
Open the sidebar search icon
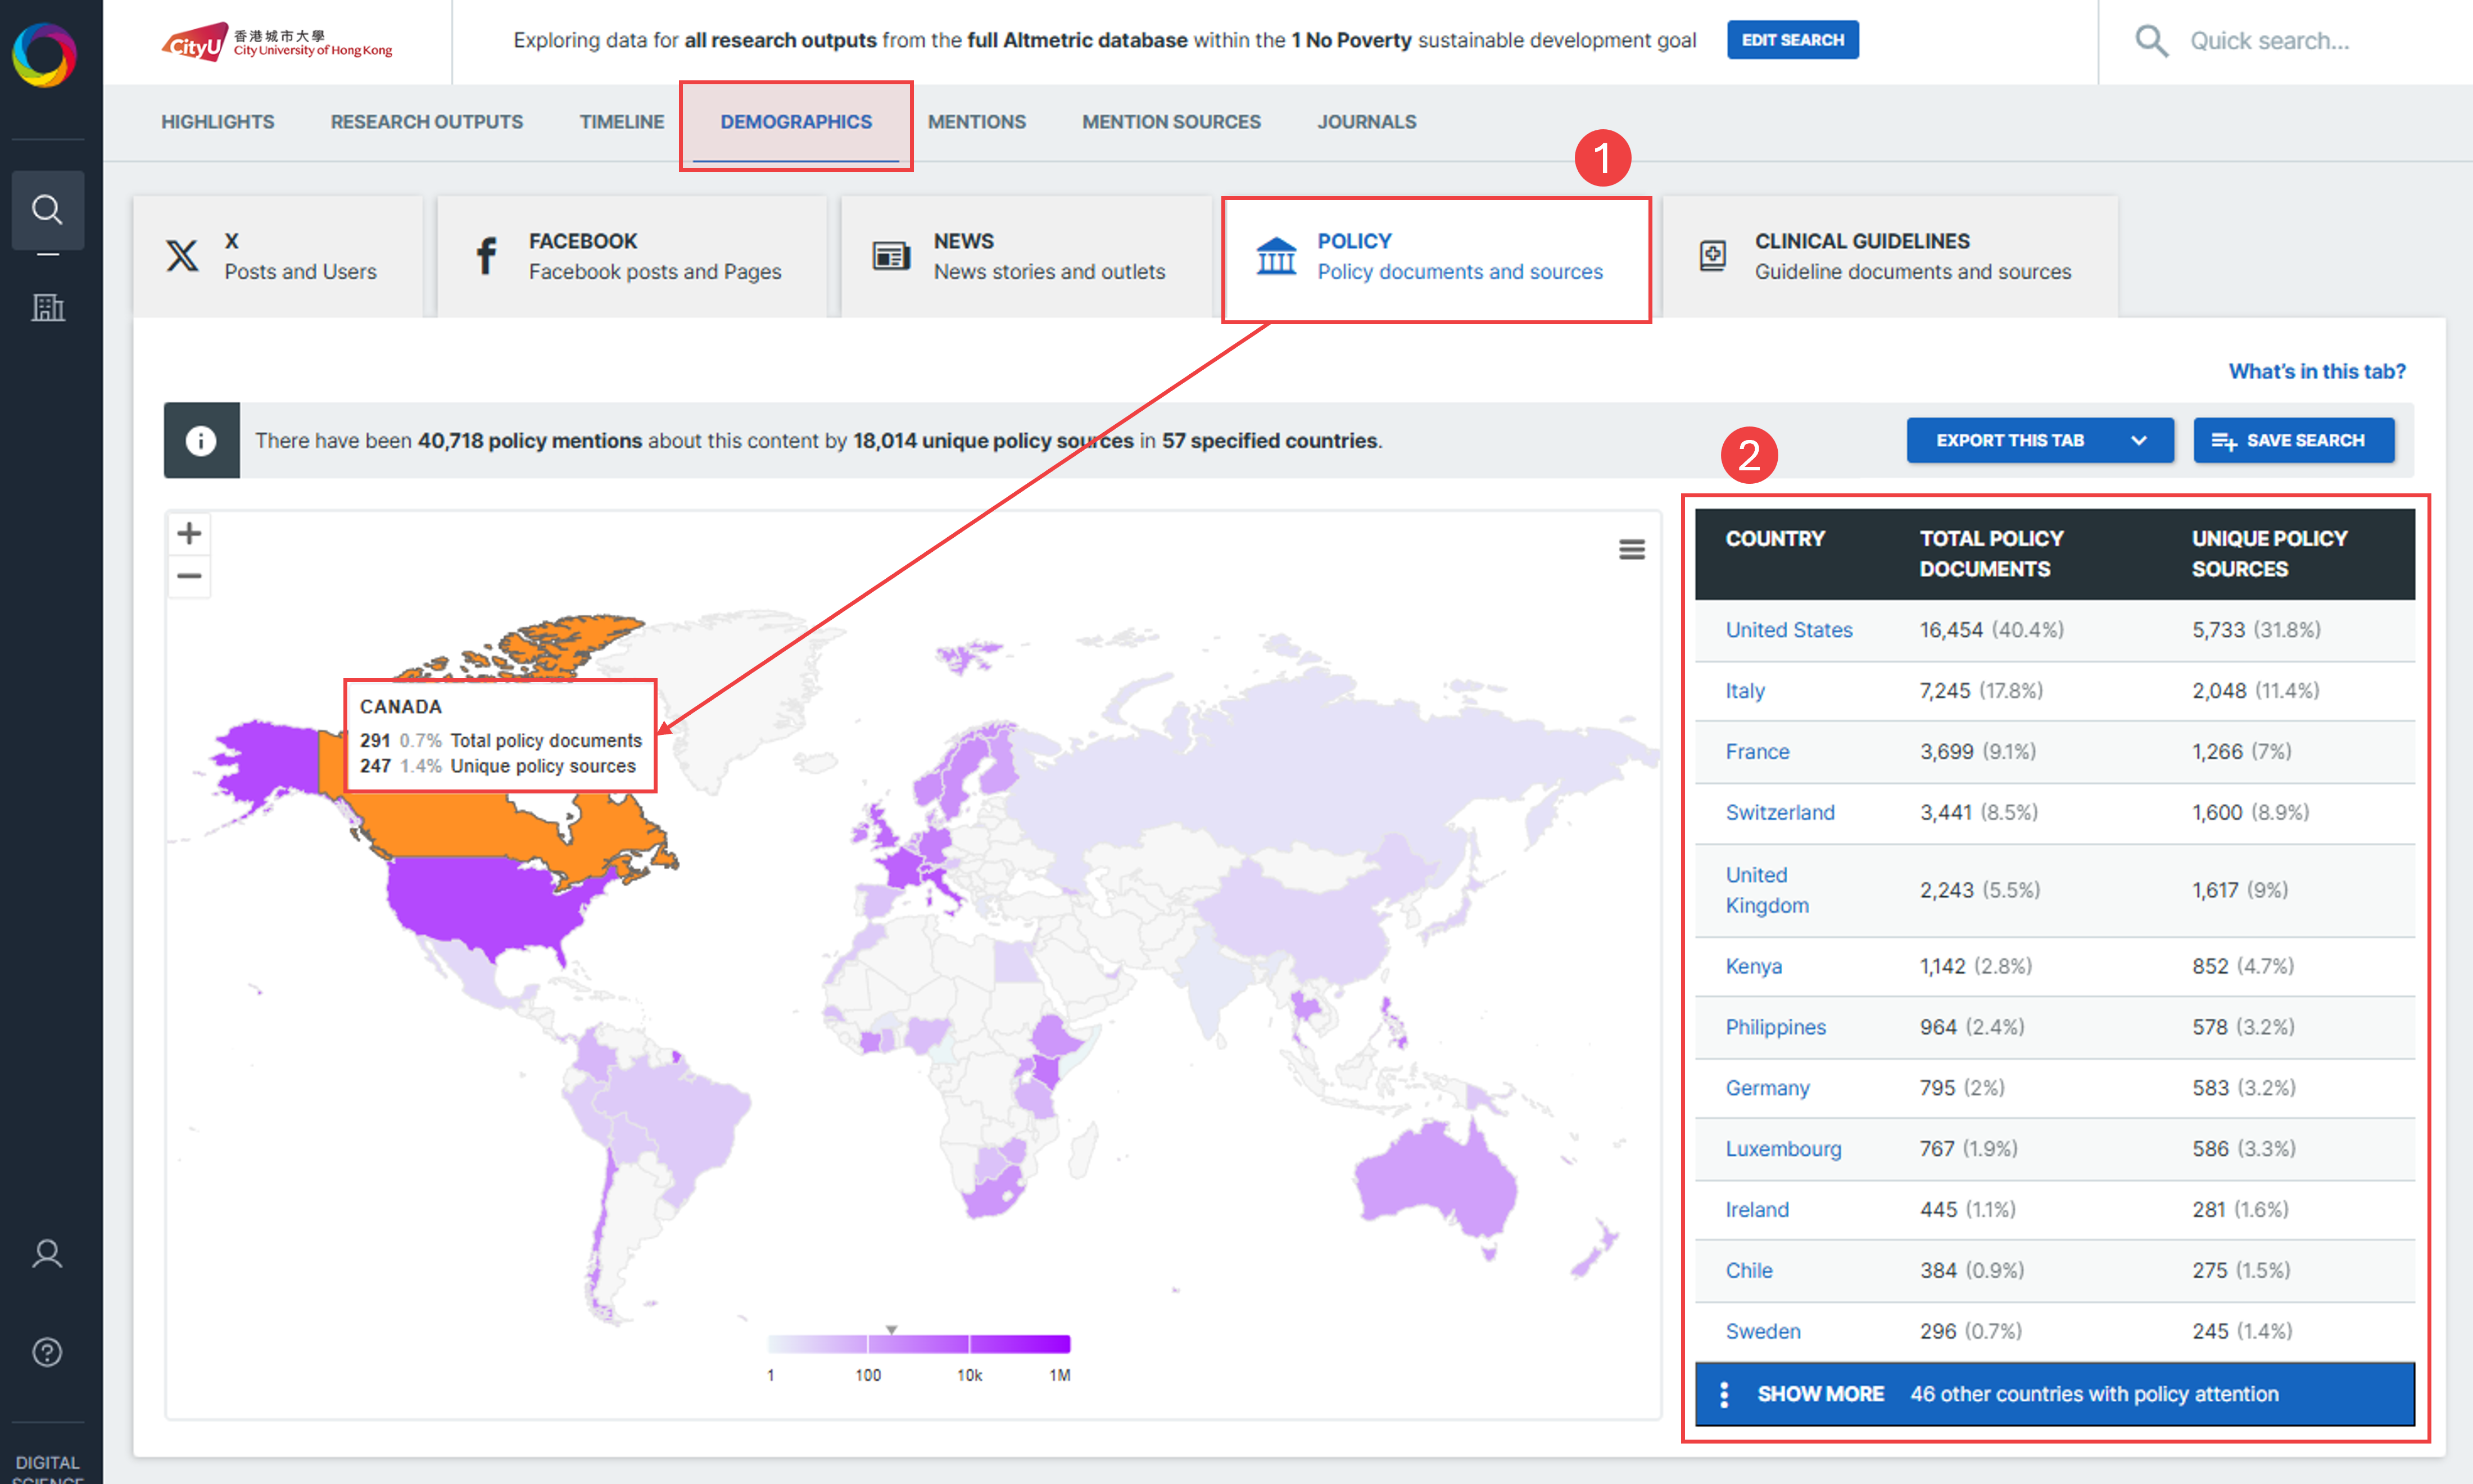[x=47, y=210]
